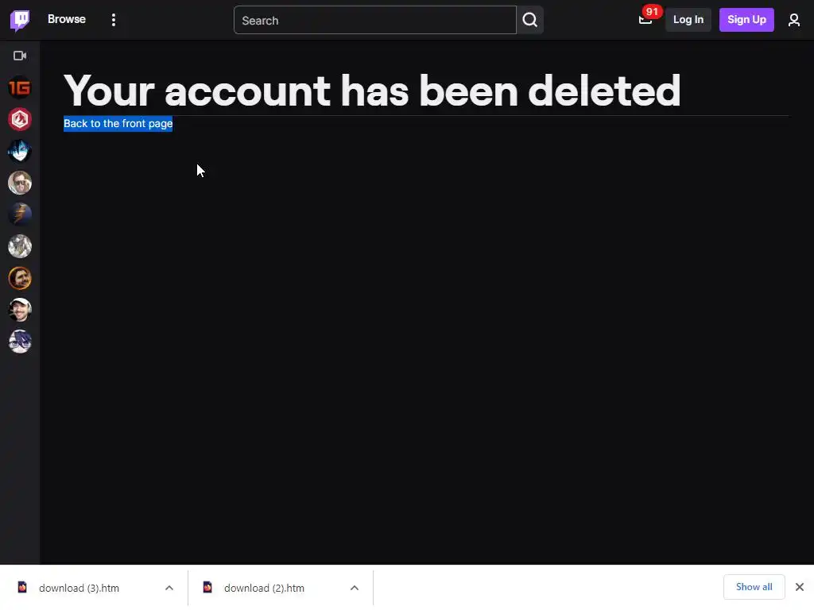814x610 pixels.
Task: Expand the followed channels camera icon
Action: (x=20, y=56)
